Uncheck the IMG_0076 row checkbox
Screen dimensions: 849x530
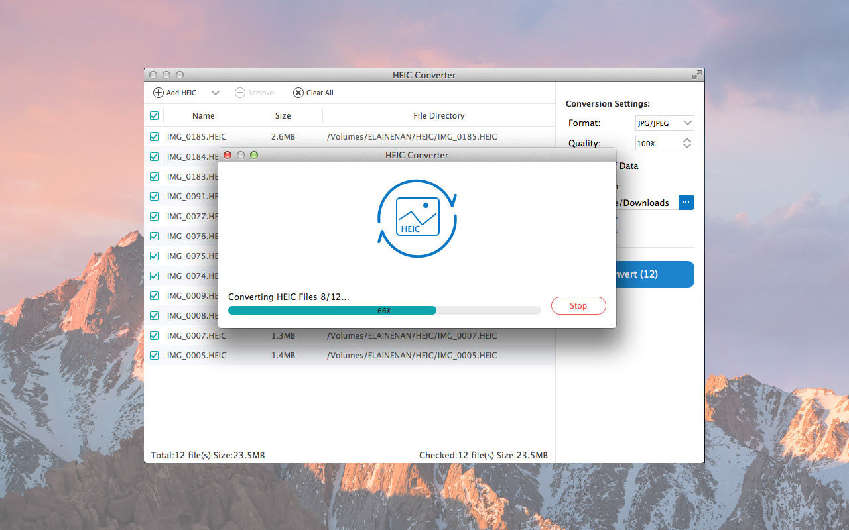155,236
